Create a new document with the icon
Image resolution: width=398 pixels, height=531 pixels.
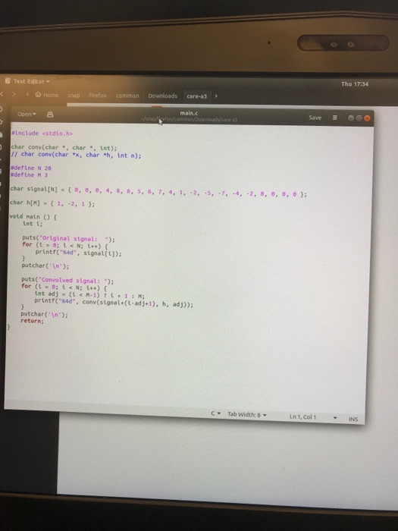(x=50, y=115)
